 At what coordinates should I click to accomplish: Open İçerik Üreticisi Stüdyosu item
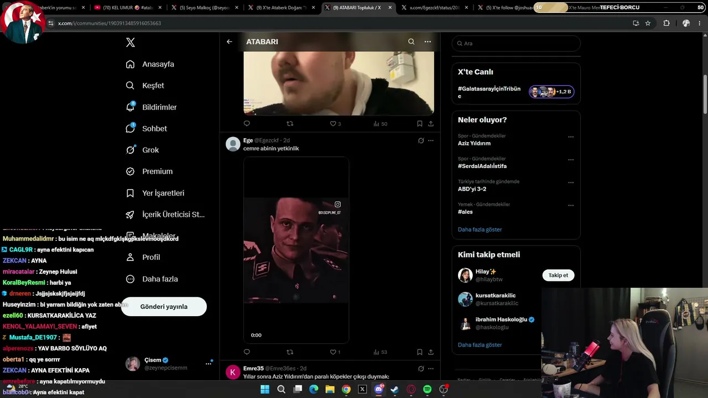click(165, 214)
